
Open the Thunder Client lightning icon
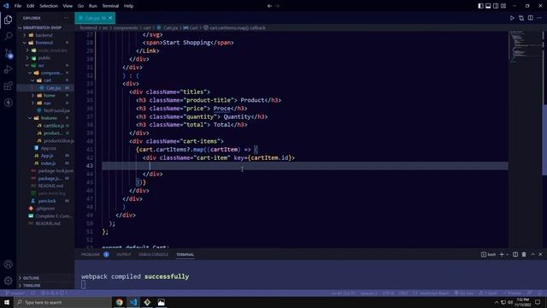click(8, 103)
